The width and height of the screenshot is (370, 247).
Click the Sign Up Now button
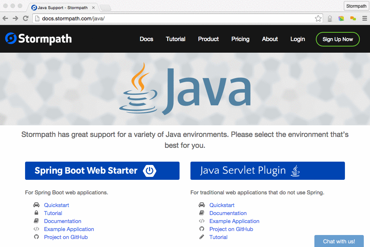(x=337, y=39)
